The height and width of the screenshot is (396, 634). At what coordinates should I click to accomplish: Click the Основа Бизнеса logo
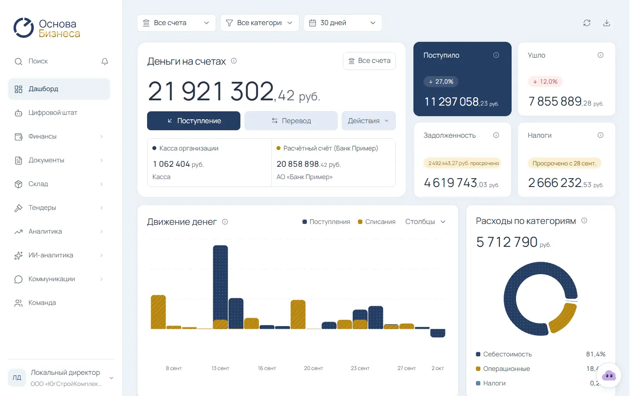[x=47, y=28]
